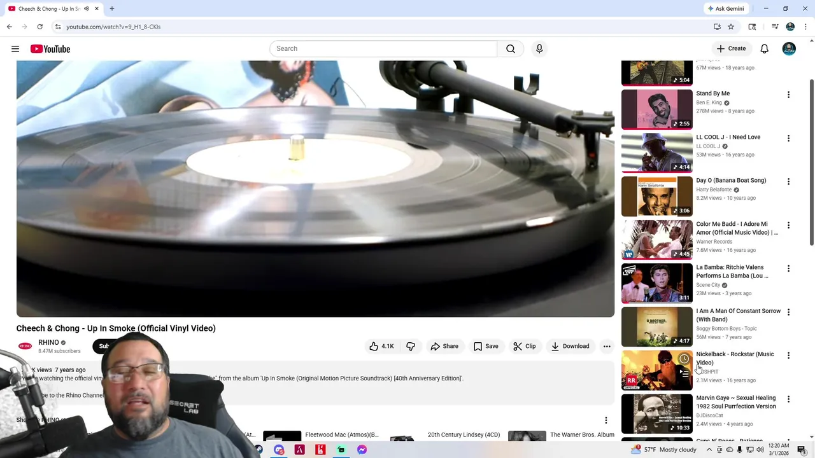The width and height of the screenshot is (815, 458).
Task: Like the video with thumbs up
Action: 381,346
